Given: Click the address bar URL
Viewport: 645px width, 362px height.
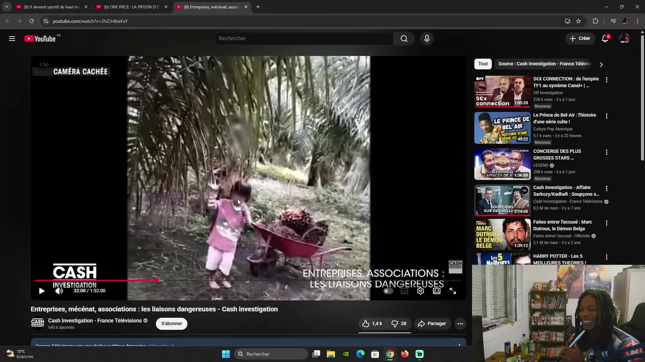Looking at the screenshot, I should (90, 21).
